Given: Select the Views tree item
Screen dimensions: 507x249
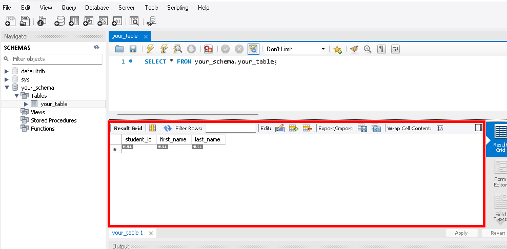Looking at the screenshot, I should pyautogui.click(x=38, y=112).
